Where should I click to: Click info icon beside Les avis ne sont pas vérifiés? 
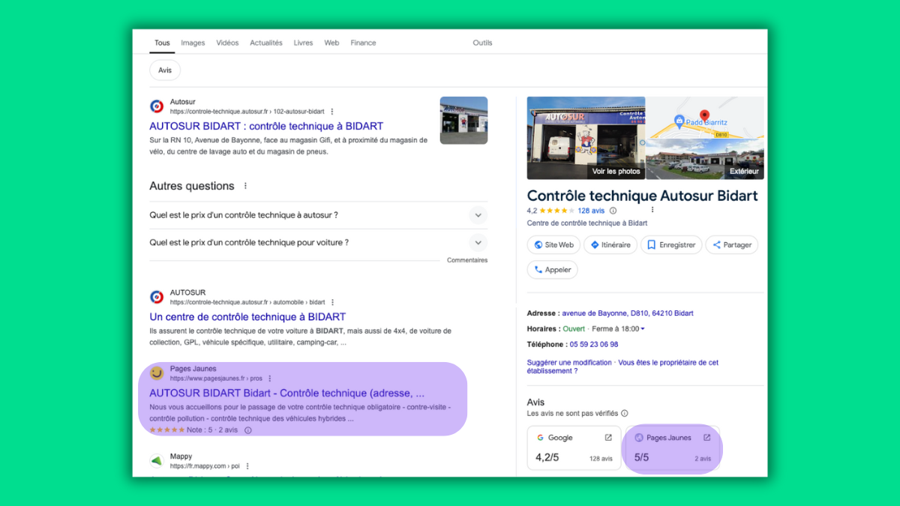point(625,413)
